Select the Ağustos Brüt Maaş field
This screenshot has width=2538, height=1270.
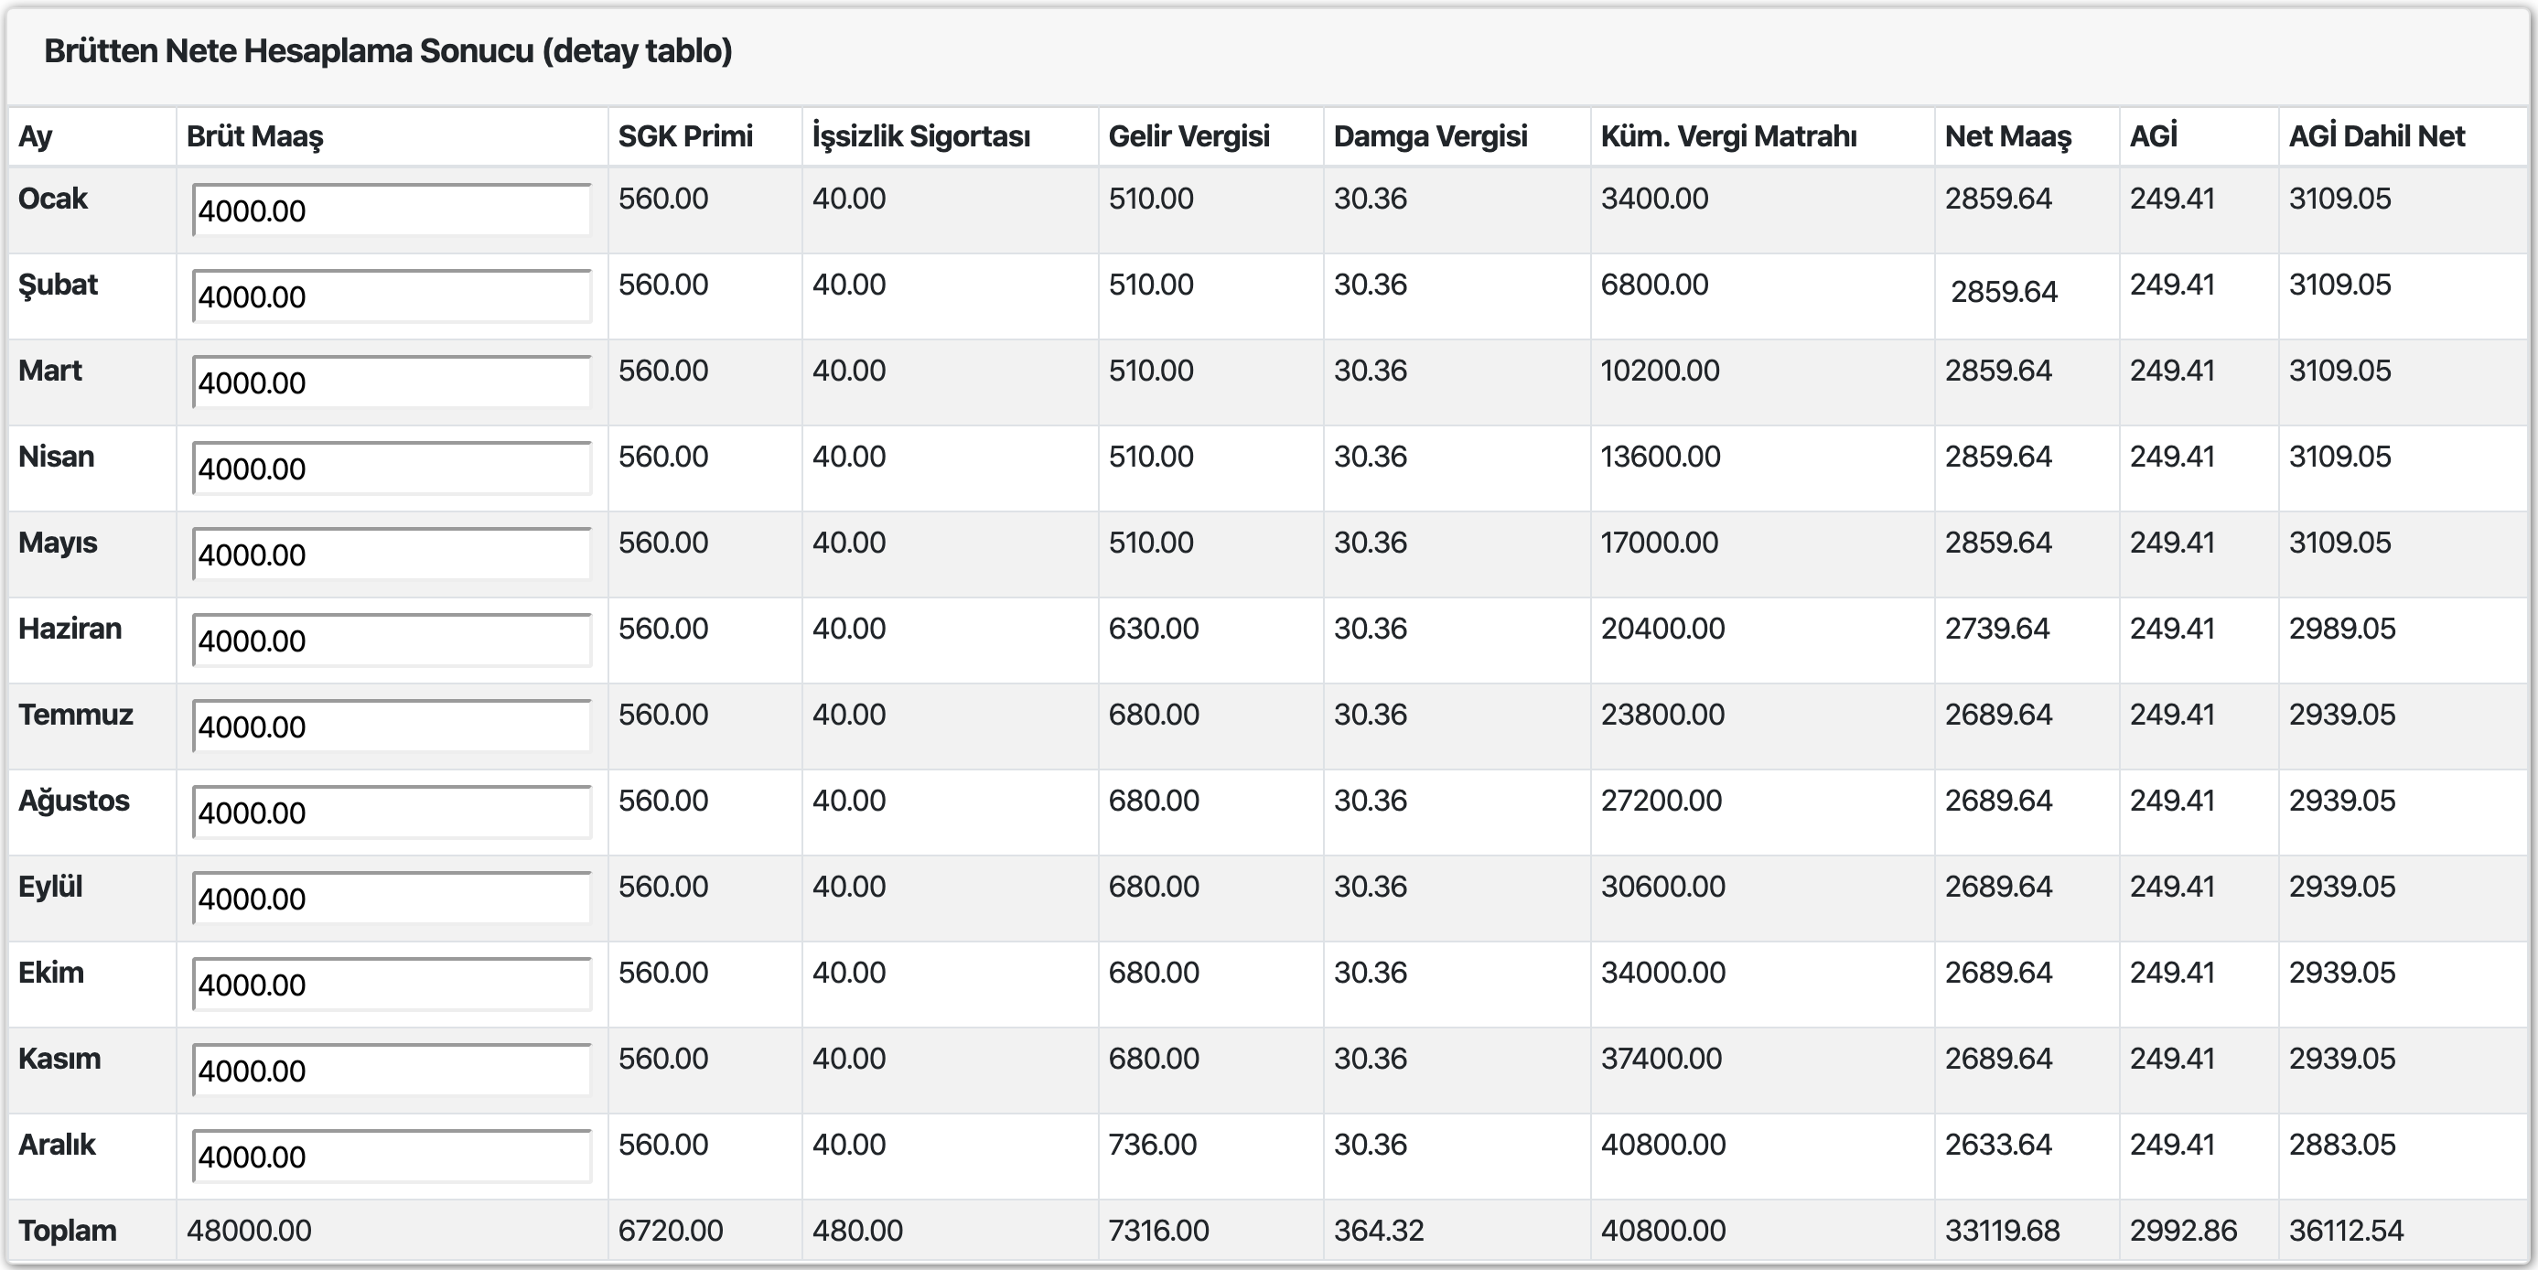(x=393, y=812)
